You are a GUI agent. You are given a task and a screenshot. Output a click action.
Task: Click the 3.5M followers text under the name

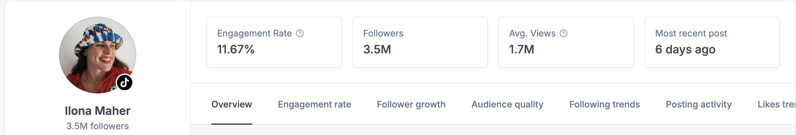click(x=97, y=126)
